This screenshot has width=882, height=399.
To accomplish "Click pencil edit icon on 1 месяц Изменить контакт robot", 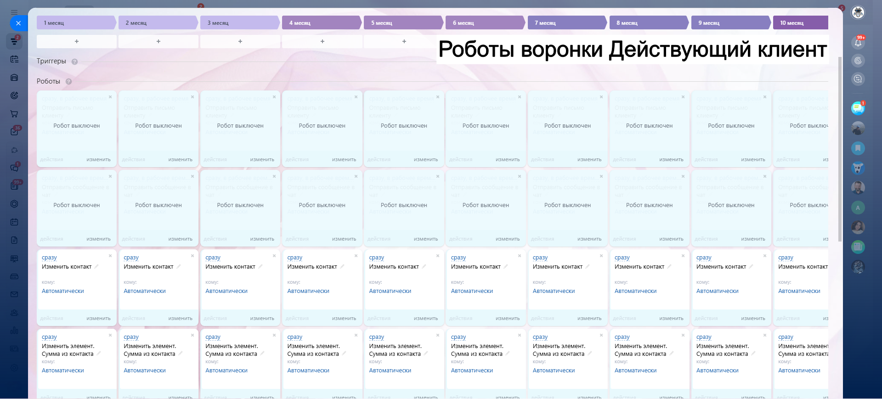I will tap(96, 266).
